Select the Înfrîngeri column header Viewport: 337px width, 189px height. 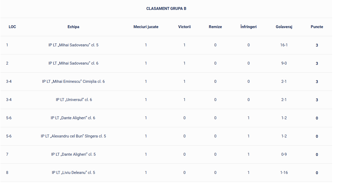tap(248, 27)
